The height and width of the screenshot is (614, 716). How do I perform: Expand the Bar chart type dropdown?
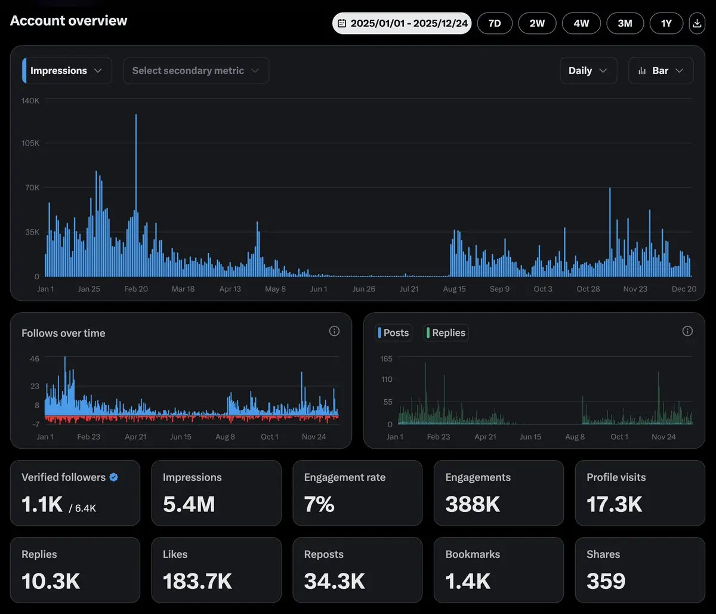point(661,70)
